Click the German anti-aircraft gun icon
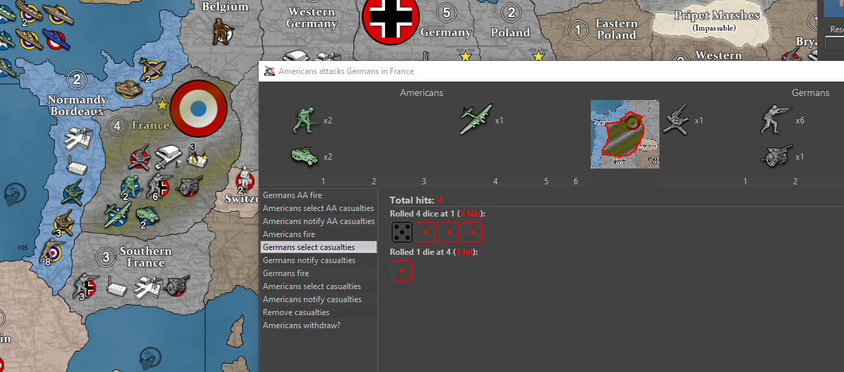This screenshot has width=844, height=372. point(676,119)
